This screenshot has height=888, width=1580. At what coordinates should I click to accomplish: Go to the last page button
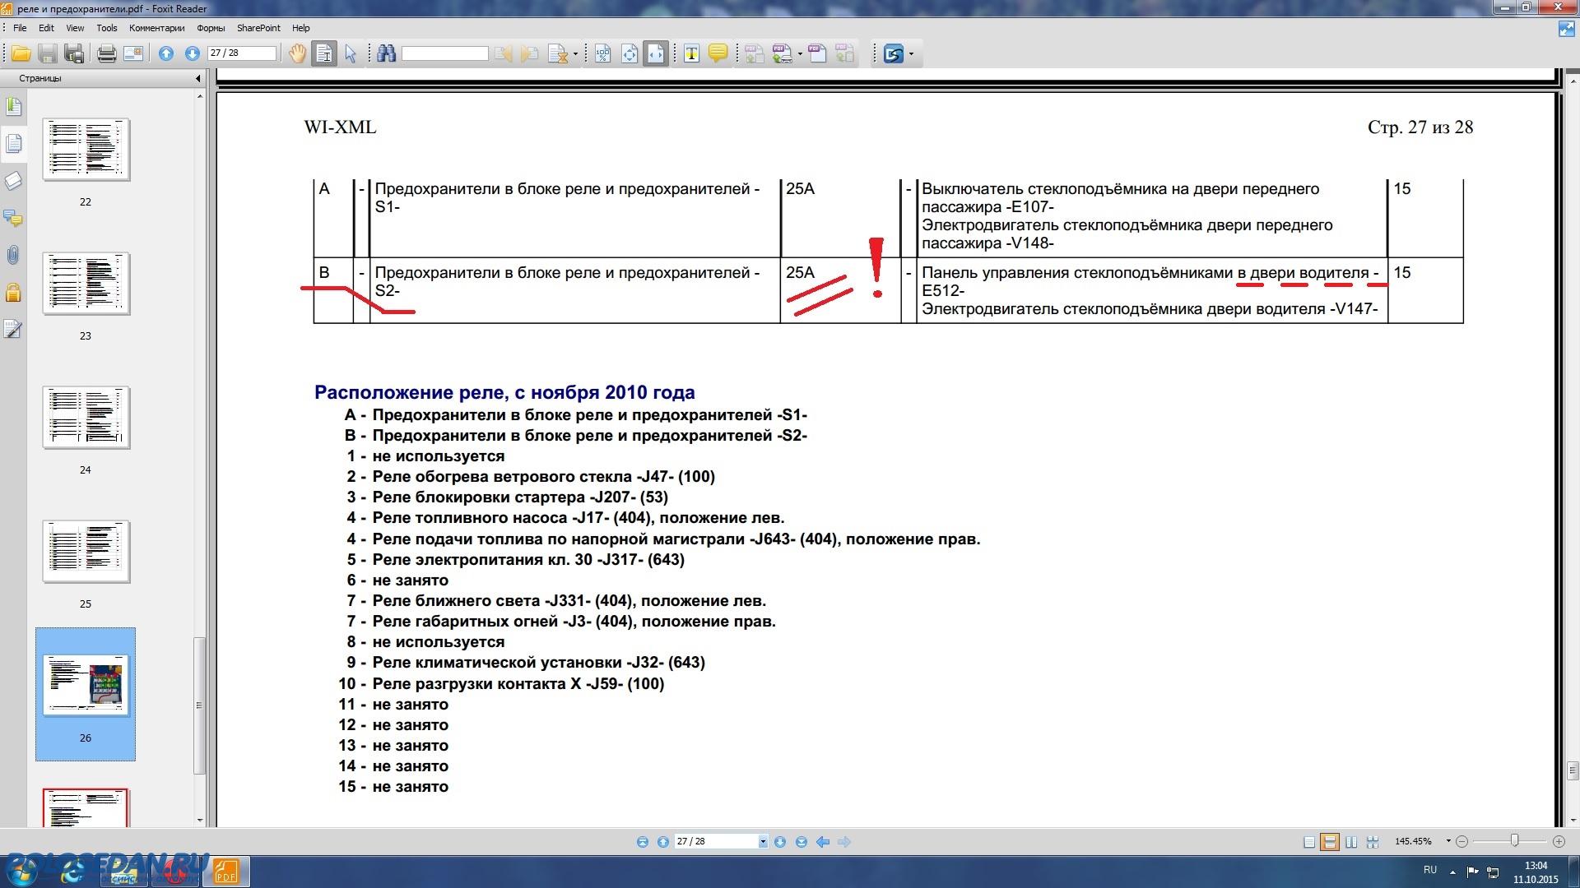(x=801, y=842)
